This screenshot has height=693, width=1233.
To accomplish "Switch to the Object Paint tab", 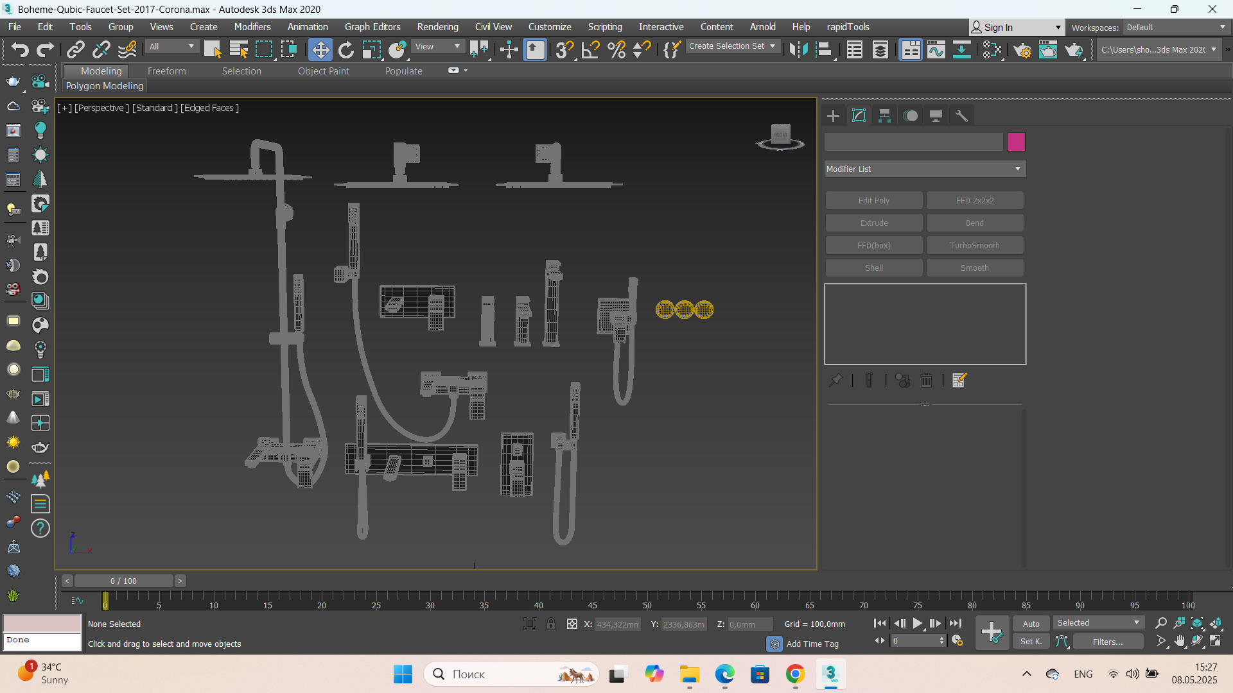I will (x=323, y=71).
